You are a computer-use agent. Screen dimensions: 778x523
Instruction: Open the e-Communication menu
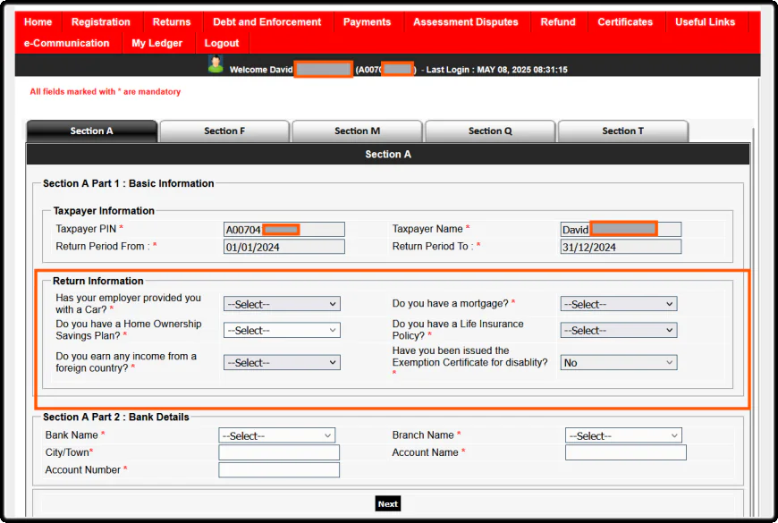pyautogui.click(x=66, y=43)
